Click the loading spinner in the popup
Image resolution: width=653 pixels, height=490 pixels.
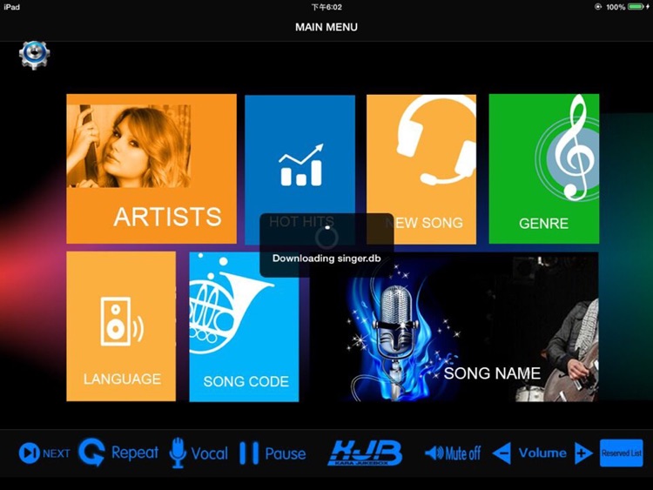[x=326, y=238]
